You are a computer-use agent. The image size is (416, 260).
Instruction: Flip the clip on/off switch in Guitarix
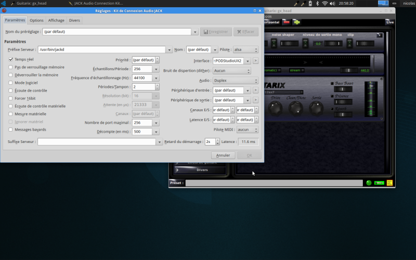click(349, 43)
